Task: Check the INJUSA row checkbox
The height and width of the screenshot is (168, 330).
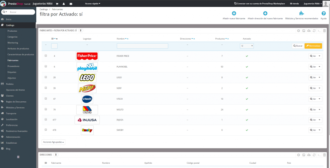Action: 46,119
